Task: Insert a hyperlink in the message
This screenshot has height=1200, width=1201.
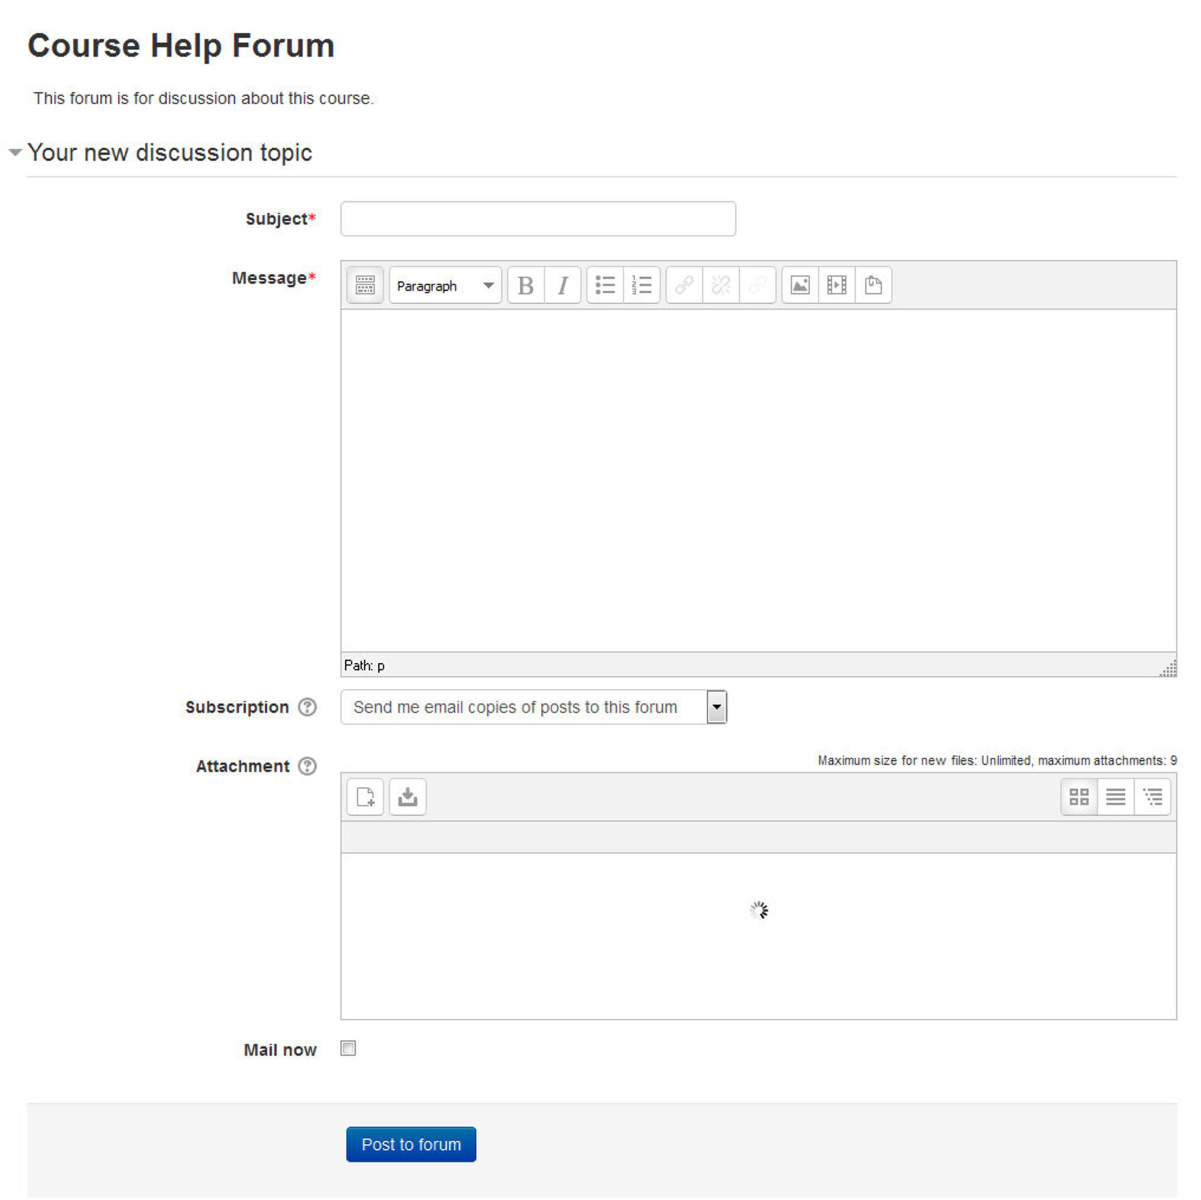Action: (683, 285)
